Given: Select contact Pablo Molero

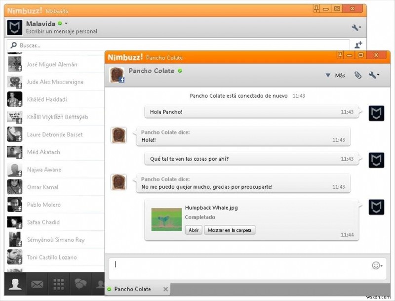Looking at the screenshot, I should point(55,205).
